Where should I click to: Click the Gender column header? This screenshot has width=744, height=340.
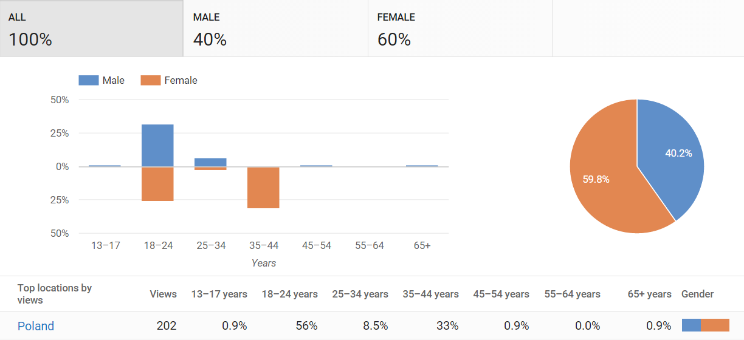pyautogui.click(x=697, y=294)
